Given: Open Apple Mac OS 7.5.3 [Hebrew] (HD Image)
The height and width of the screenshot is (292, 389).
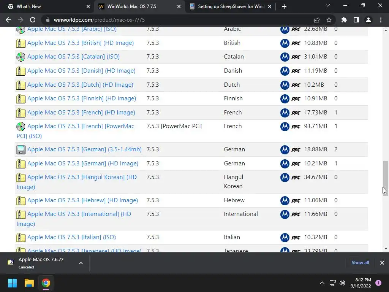Looking at the screenshot, I should [x=82, y=200].
